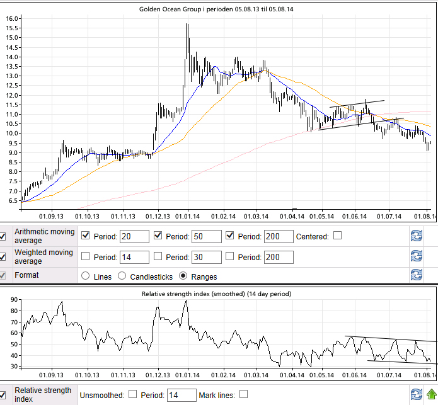Click the weighted period 30 input field
This screenshot has height=405, width=438.
(207, 257)
